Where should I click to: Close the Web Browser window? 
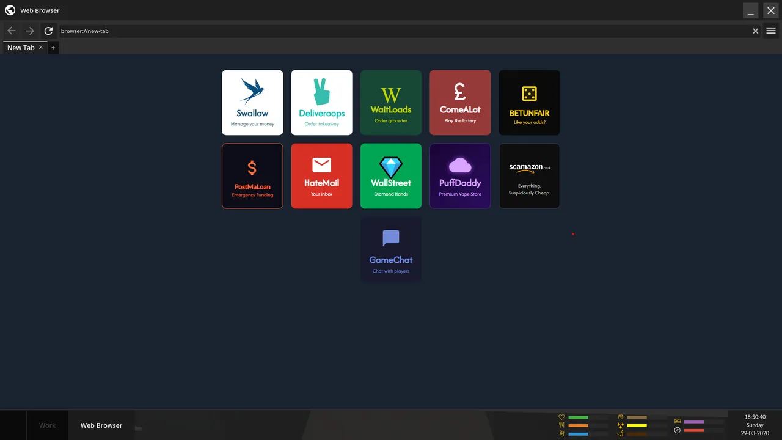771,10
